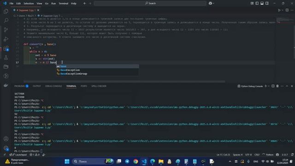This screenshot has width=295, height=166.
Task: Open Google Chrome from the taskbar
Action: pos(136,161)
